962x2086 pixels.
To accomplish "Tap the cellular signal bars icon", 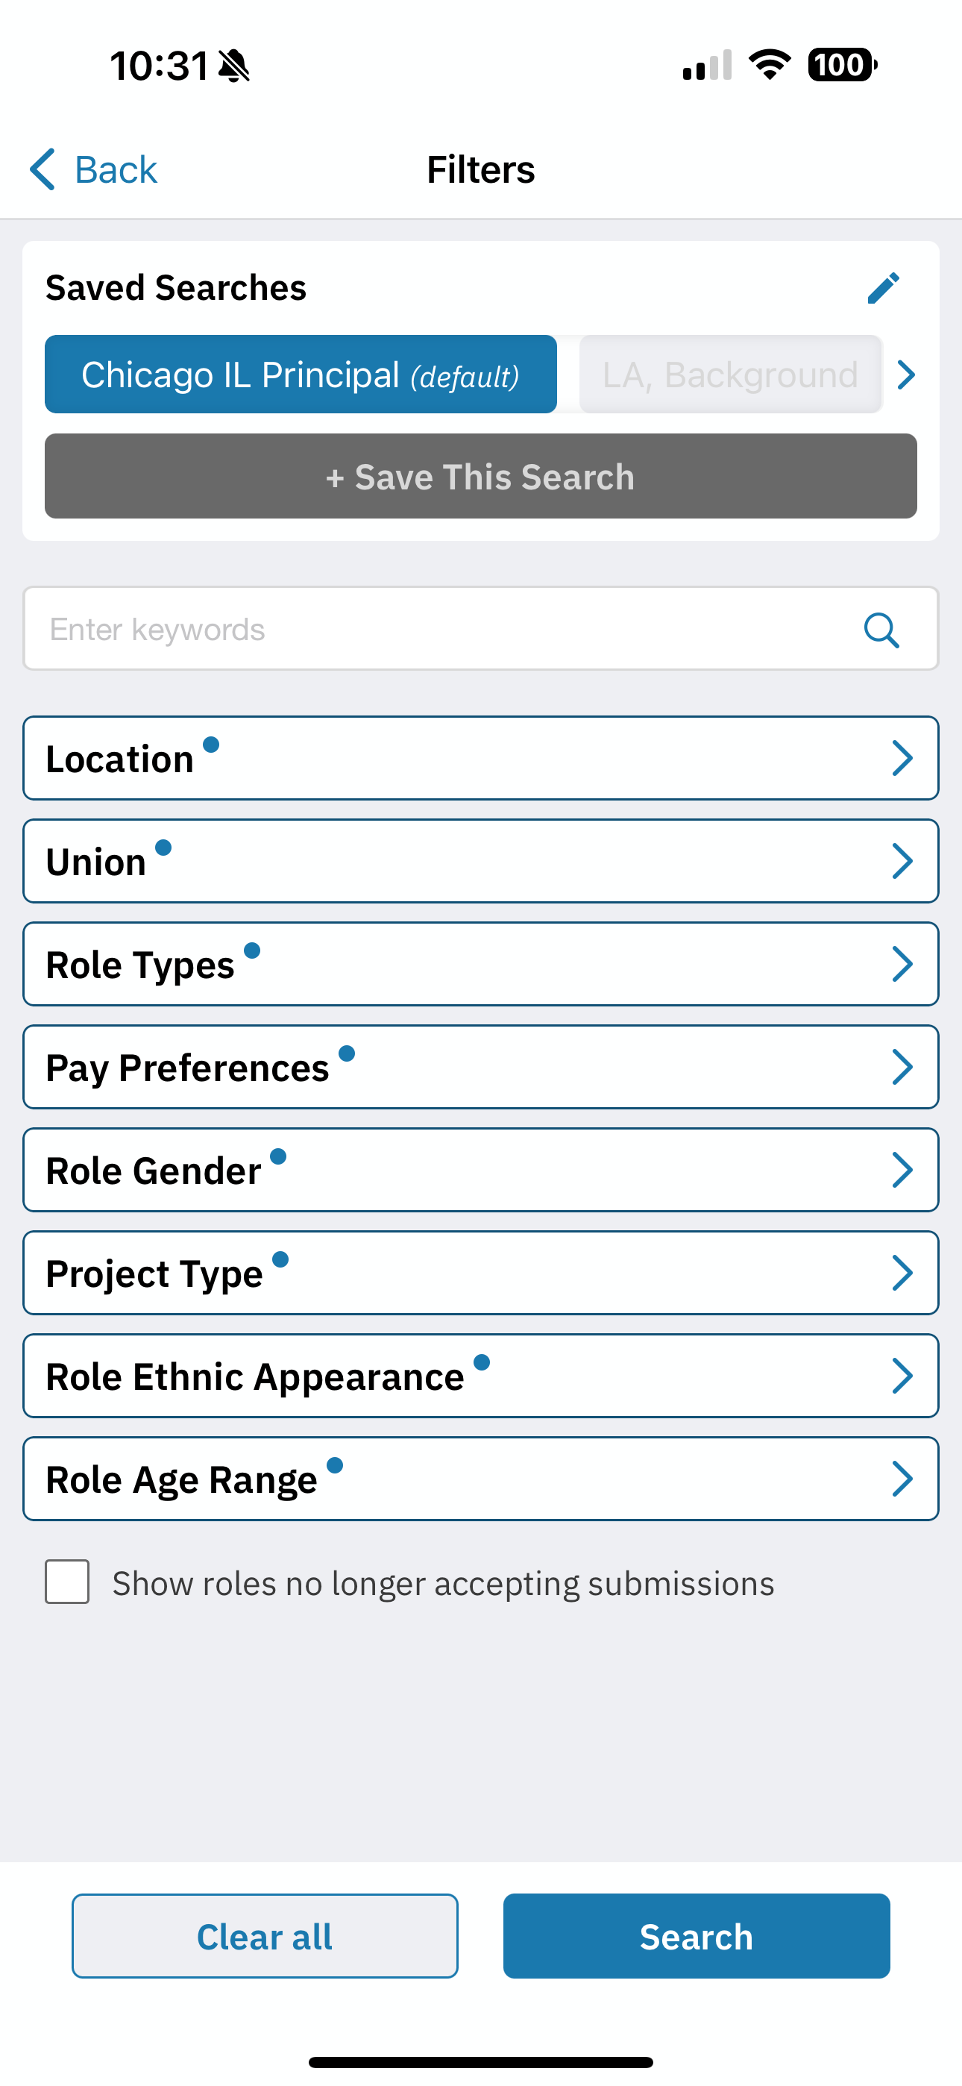I will click(x=707, y=65).
